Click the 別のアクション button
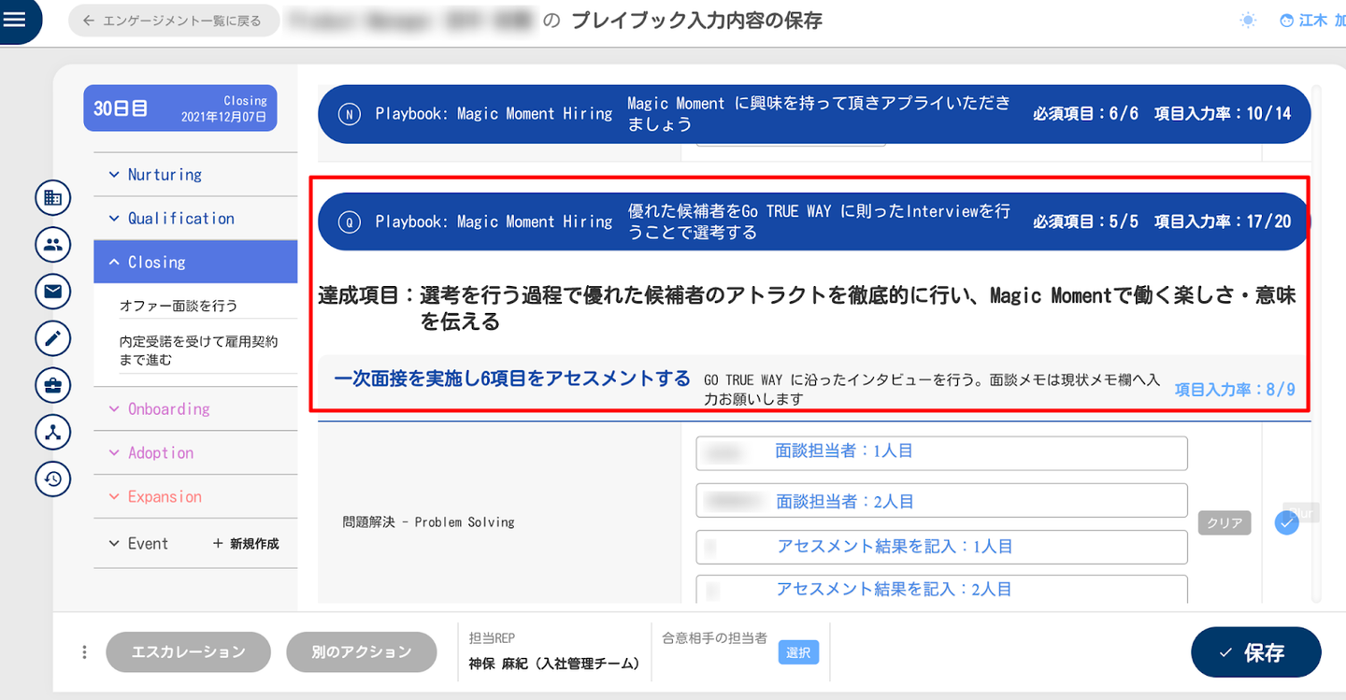1346x700 pixels. pyautogui.click(x=362, y=652)
